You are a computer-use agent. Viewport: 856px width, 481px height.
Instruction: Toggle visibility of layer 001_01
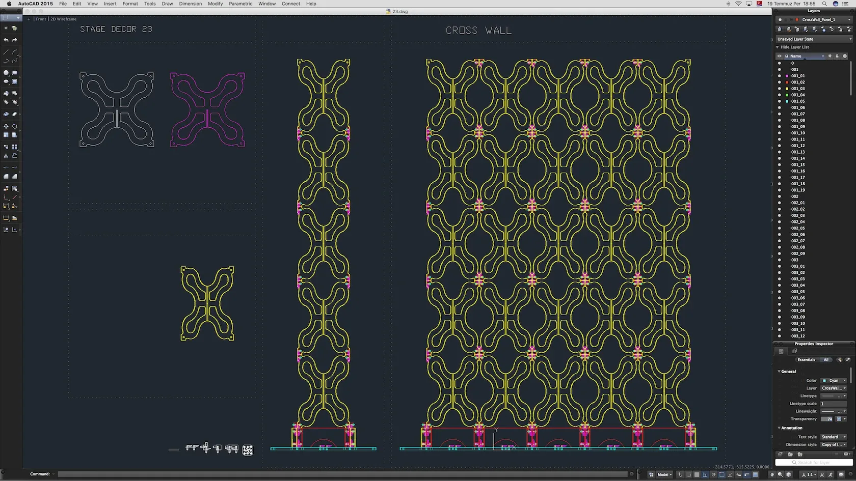779,76
